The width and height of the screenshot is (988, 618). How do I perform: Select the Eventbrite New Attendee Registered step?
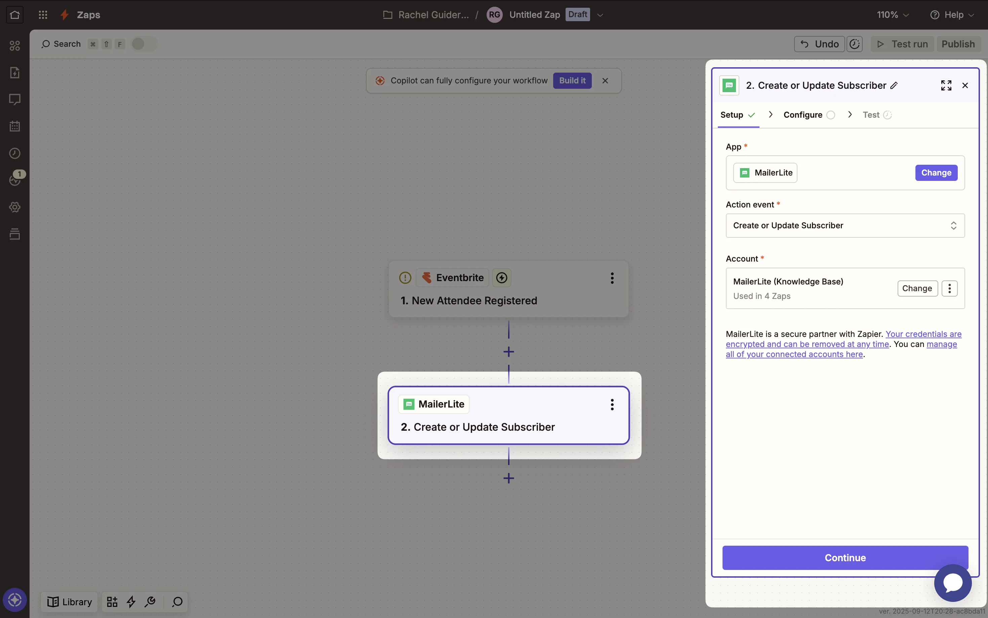point(508,289)
